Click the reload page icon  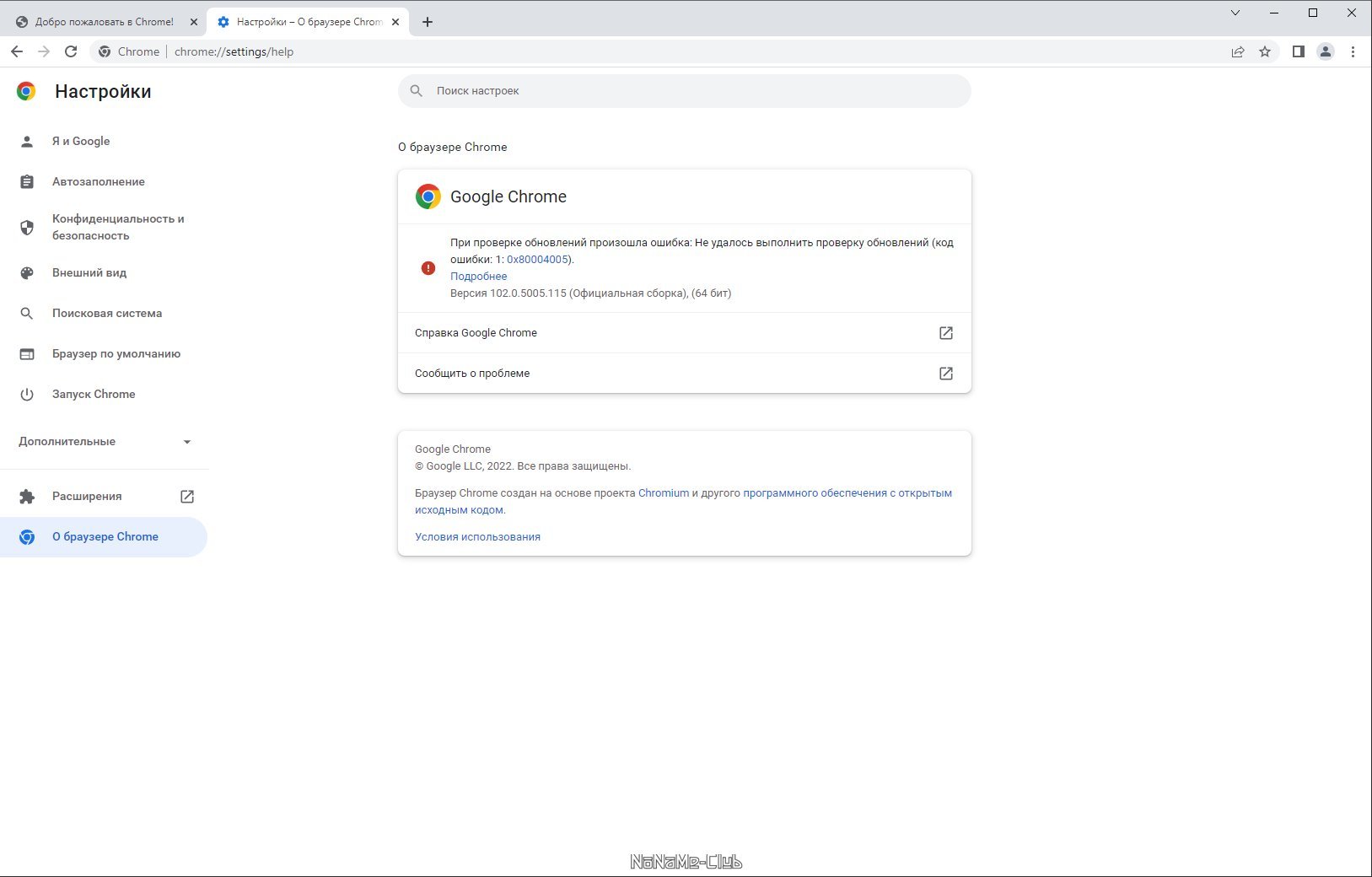pyautogui.click(x=71, y=51)
